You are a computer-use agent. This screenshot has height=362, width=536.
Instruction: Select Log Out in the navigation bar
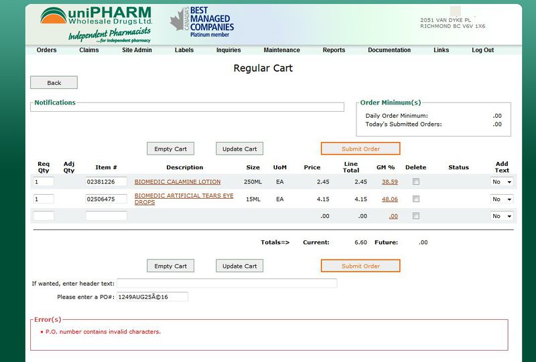pyautogui.click(x=482, y=50)
